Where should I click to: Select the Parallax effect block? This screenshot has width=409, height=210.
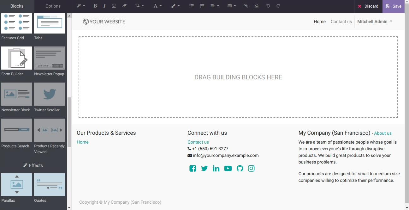coord(17,185)
